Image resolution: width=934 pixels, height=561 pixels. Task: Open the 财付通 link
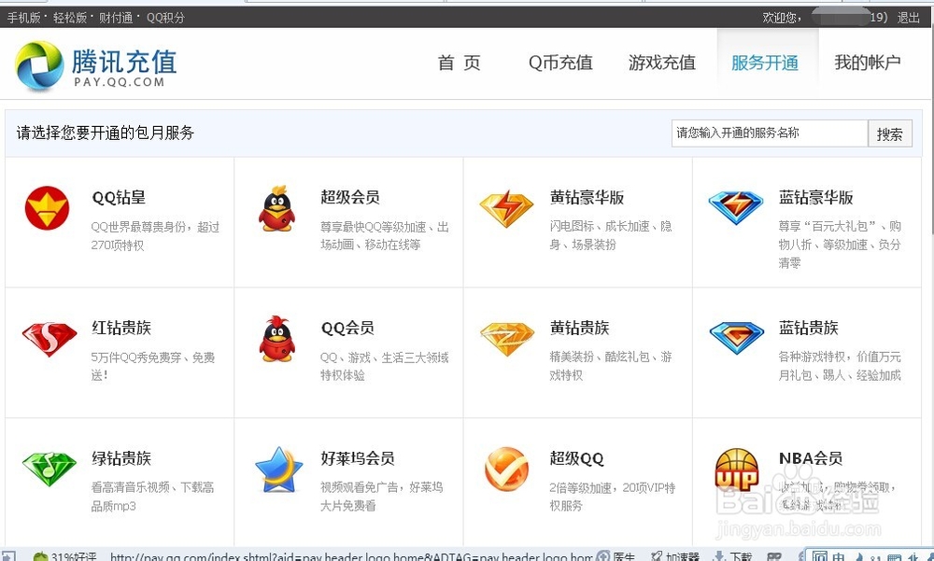(116, 18)
